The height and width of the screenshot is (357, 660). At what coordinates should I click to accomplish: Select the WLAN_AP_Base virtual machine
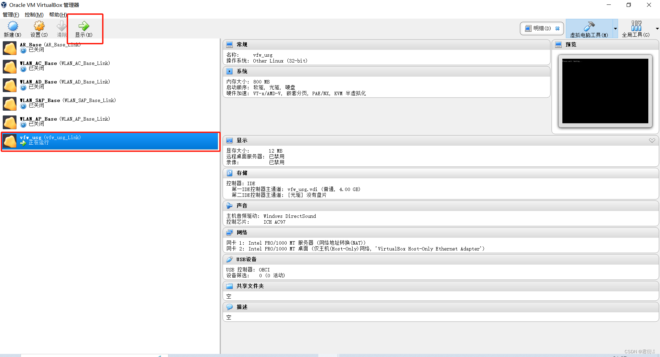[x=110, y=122]
